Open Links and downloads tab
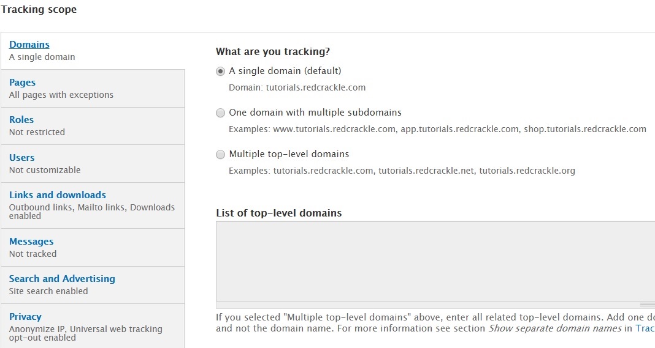The height and width of the screenshot is (348, 655). click(x=93, y=205)
